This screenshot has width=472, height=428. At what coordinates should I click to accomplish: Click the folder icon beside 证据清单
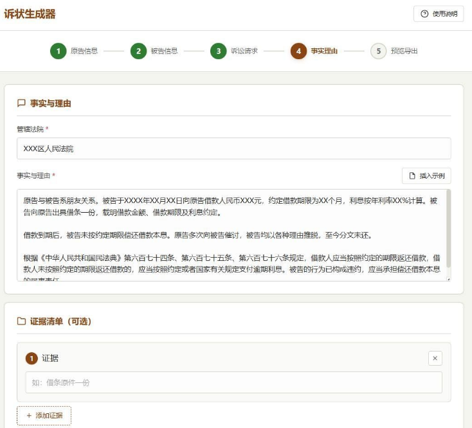tap(21, 321)
